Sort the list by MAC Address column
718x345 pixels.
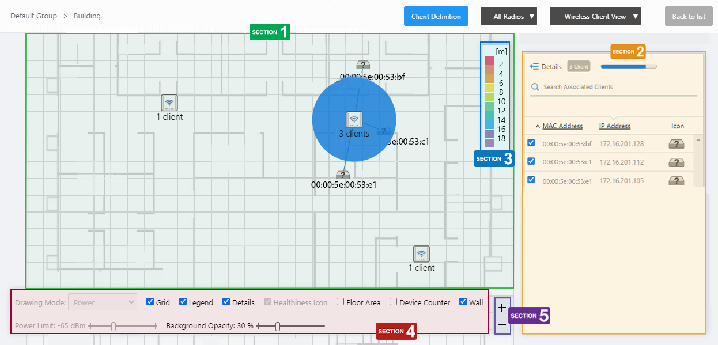pos(562,126)
